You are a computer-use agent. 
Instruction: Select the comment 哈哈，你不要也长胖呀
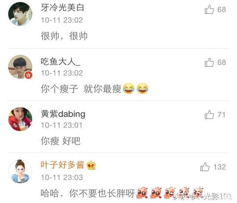click(x=88, y=193)
